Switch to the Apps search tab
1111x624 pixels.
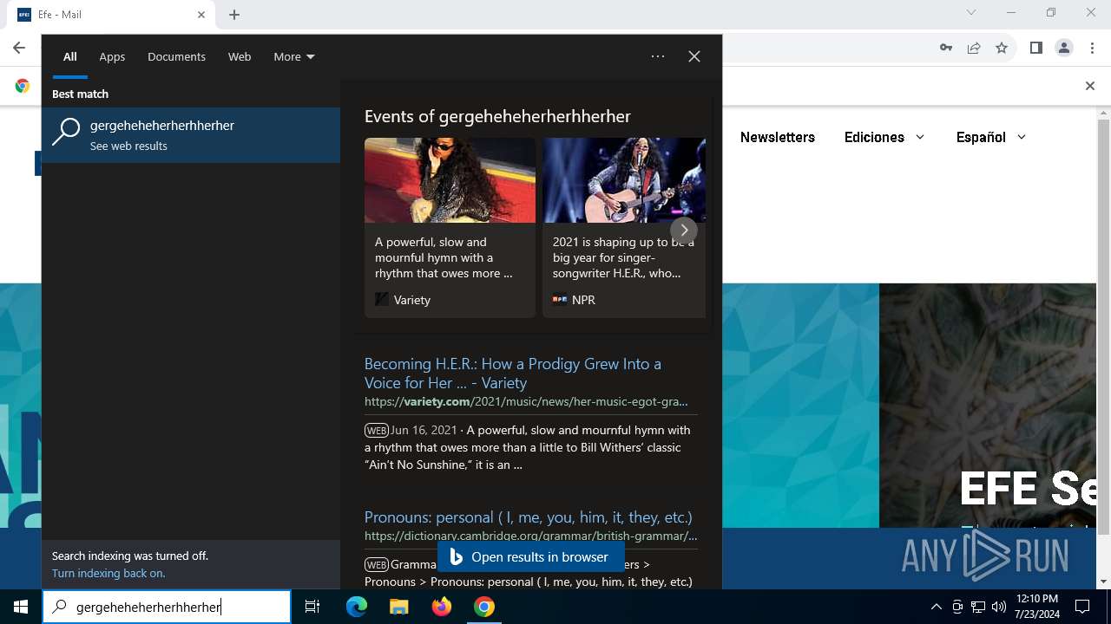tap(112, 56)
